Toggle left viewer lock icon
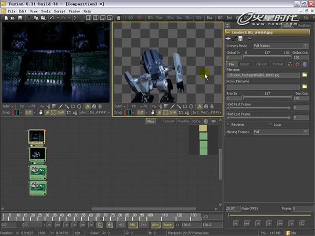 tap(41, 113)
